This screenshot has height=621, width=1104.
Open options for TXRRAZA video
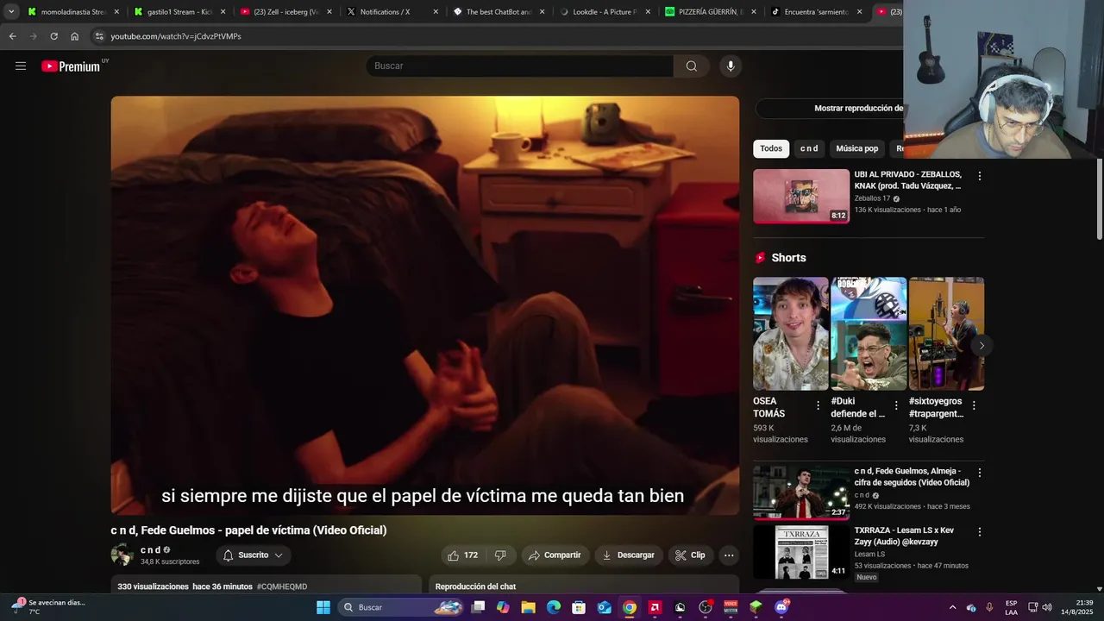tap(979, 532)
